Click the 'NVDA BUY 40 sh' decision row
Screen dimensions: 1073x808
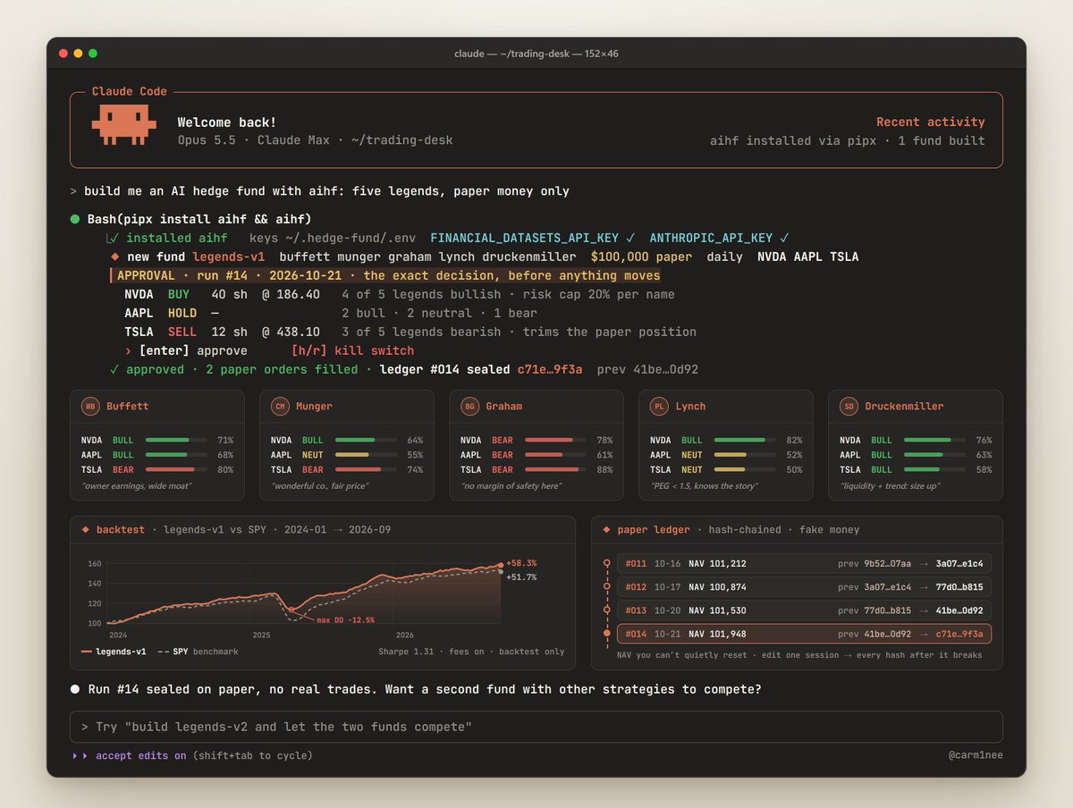coord(400,294)
